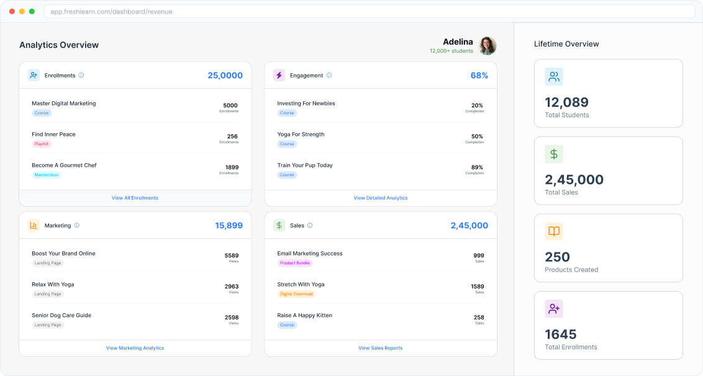This screenshot has height=376, width=703.
Task: Click Adelina's profile picture
Action: [487, 45]
